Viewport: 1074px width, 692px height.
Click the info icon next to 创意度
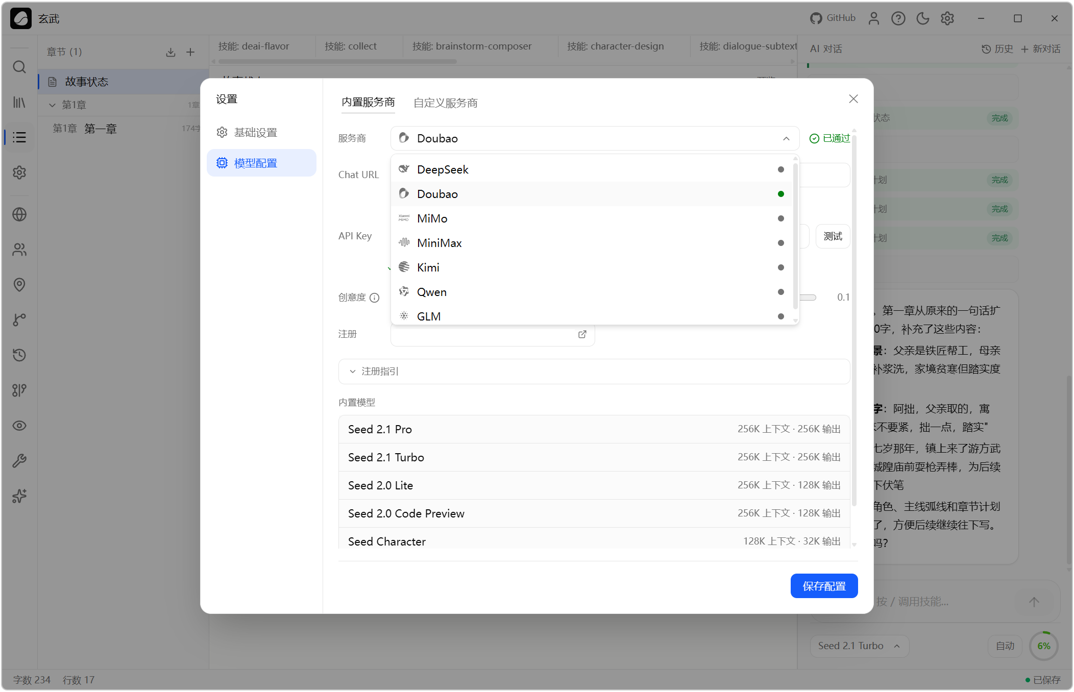[x=375, y=298]
